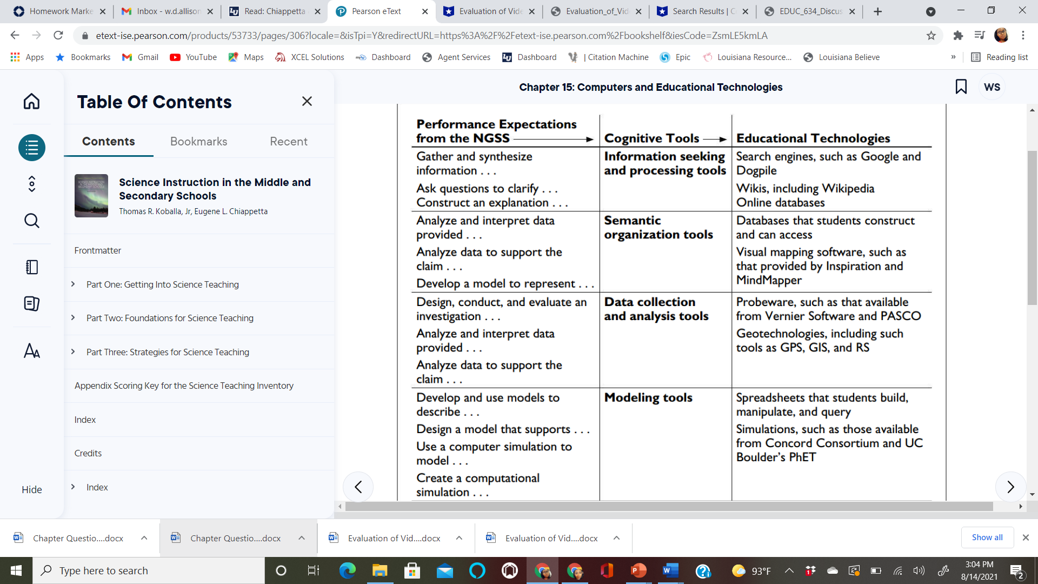Open the Chrome extensions puzzle icon

[958, 36]
